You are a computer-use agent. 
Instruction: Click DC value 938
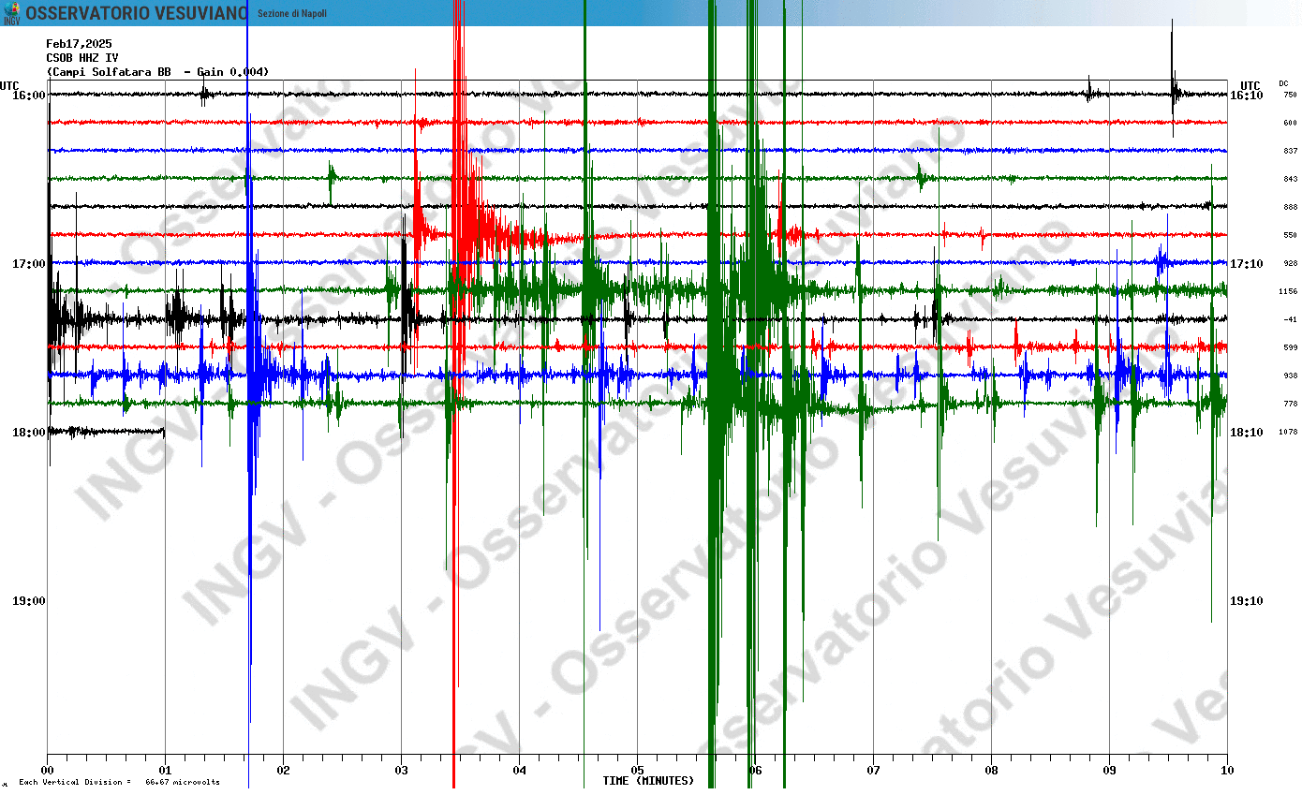(x=1290, y=375)
